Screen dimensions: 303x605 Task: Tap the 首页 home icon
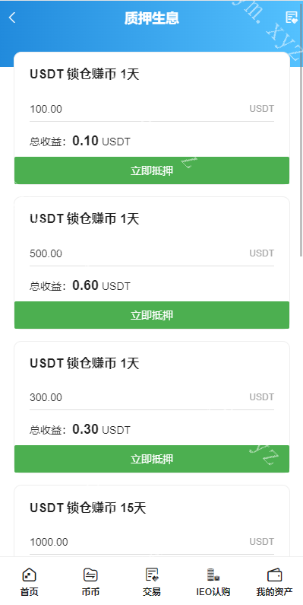30,575
